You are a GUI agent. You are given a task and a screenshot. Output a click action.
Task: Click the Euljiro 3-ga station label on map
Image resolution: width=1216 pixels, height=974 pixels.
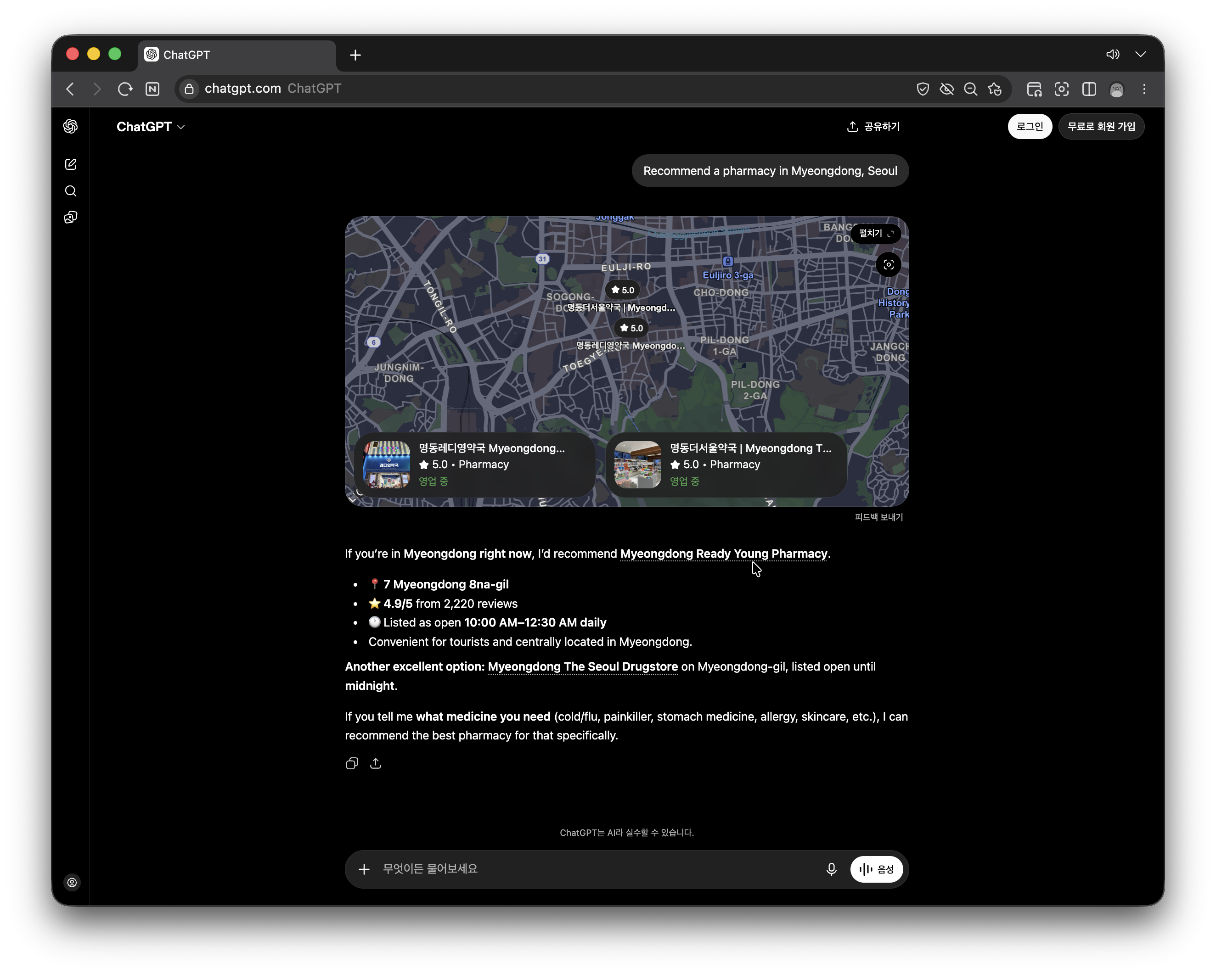click(727, 274)
